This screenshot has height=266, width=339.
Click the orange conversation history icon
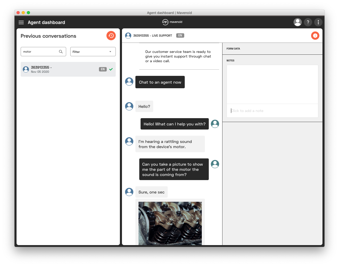click(111, 36)
